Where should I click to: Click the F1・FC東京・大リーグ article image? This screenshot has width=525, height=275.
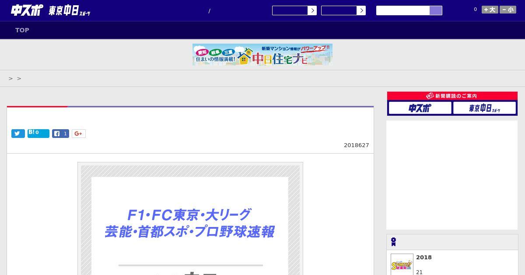[190, 219]
